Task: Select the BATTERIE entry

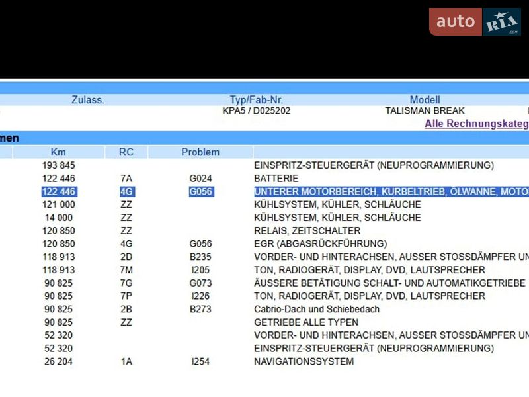Action: [x=276, y=179]
